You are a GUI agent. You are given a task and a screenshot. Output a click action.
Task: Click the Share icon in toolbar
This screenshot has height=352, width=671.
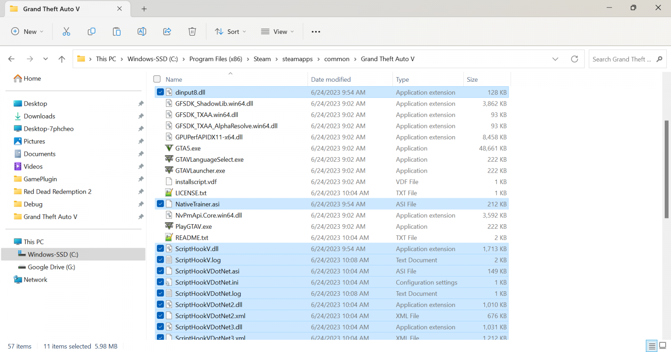click(x=167, y=31)
